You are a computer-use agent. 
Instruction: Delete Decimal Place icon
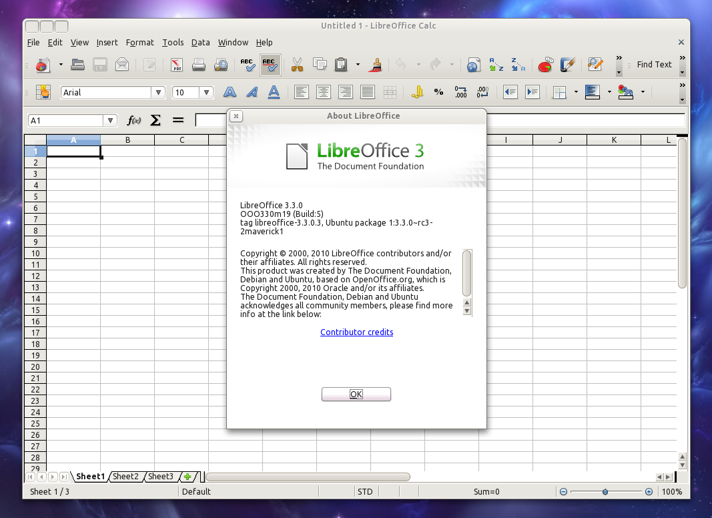pos(482,92)
